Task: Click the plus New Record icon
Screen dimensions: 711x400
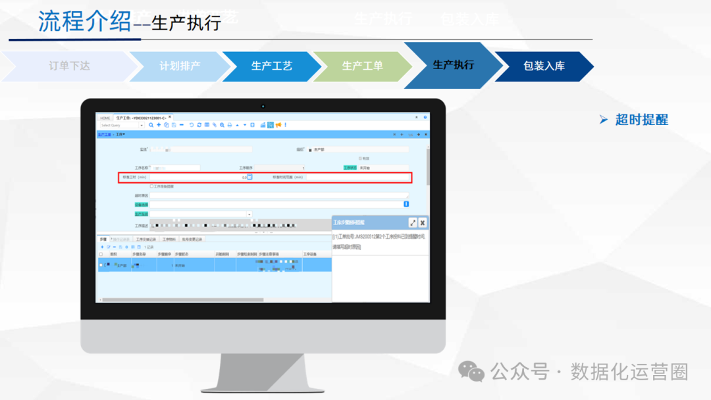Action: click(159, 125)
